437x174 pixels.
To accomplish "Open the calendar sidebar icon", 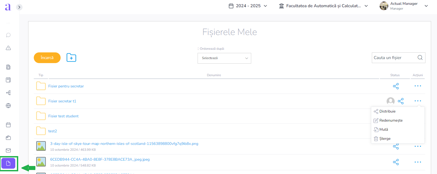I will (8, 125).
